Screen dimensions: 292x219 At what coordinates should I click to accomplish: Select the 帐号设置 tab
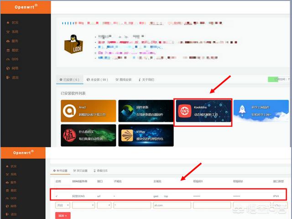60,171
